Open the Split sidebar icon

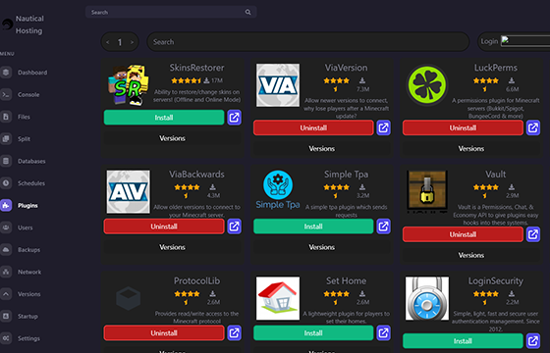tap(6, 138)
